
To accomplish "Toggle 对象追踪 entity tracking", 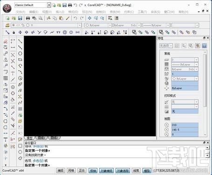I will [123, 171].
